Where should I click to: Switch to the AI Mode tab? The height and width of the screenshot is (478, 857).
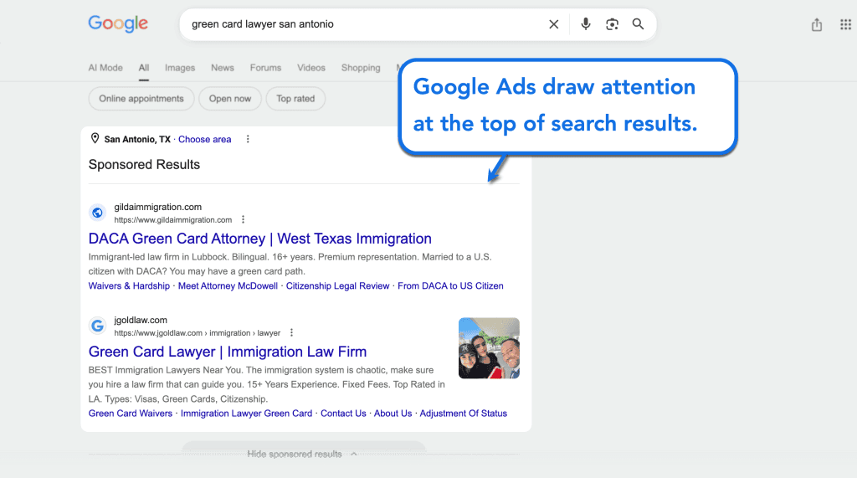click(105, 68)
